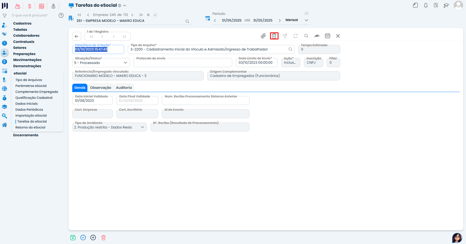Click the paper plane send icon

[x=285, y=36]
